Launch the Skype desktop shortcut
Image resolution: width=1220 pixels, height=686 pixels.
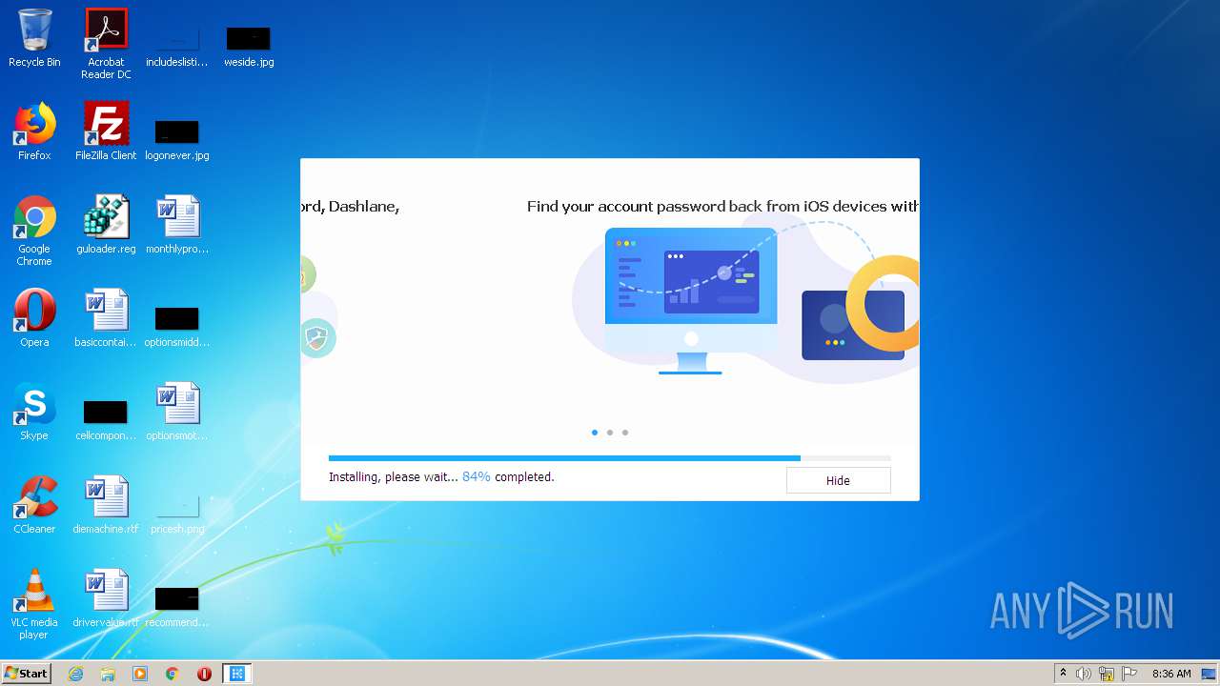pos(34,412)
